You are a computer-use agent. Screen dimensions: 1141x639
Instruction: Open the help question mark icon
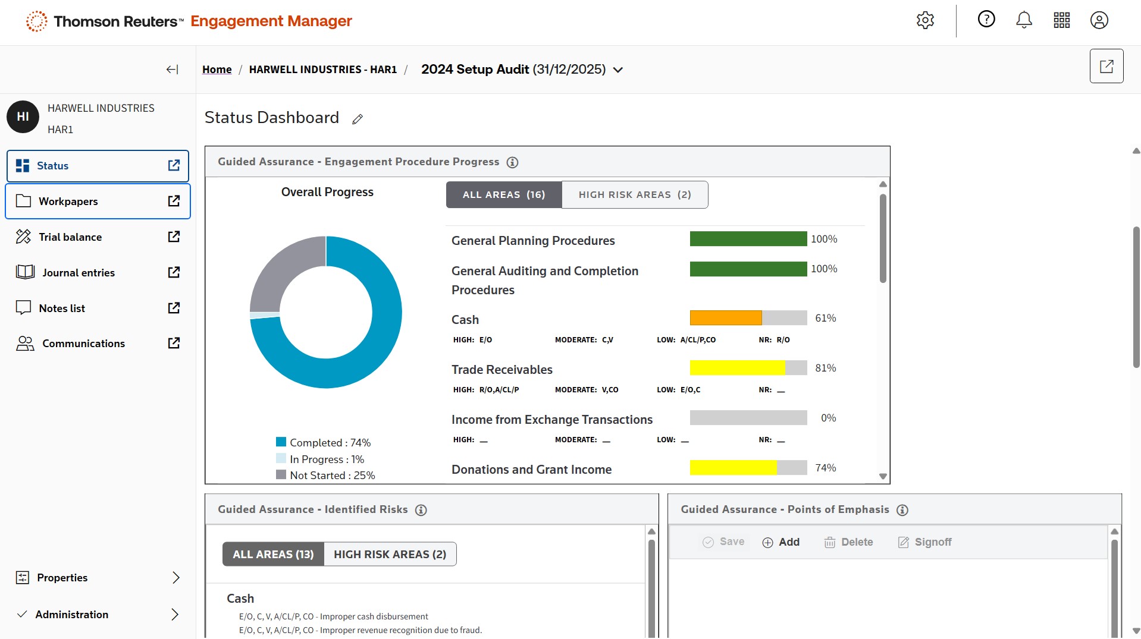tap(986, 20)
